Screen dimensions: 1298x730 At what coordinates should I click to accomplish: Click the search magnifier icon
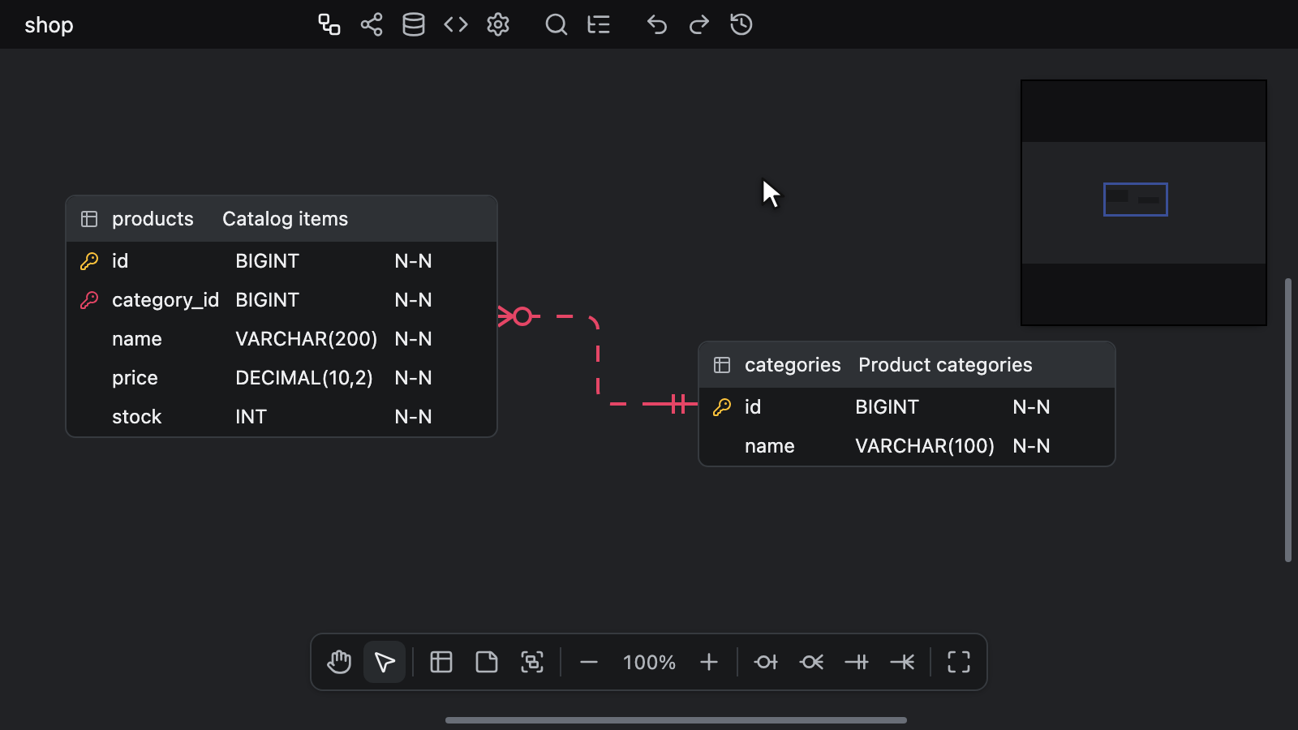pos(557,24)
